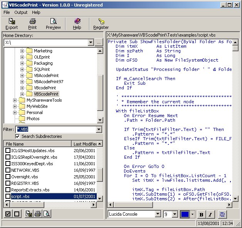Click the code pane scroll up arrow
The height and width of the screenshot is (228, 242).
(x=235, y=42)
